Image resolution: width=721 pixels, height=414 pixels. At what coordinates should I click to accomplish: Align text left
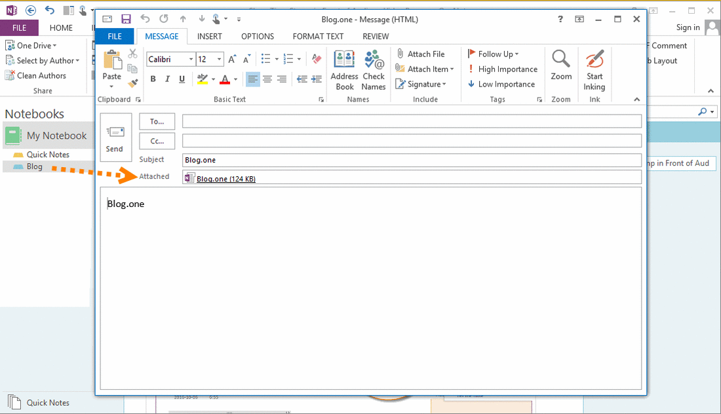point(252,79)
